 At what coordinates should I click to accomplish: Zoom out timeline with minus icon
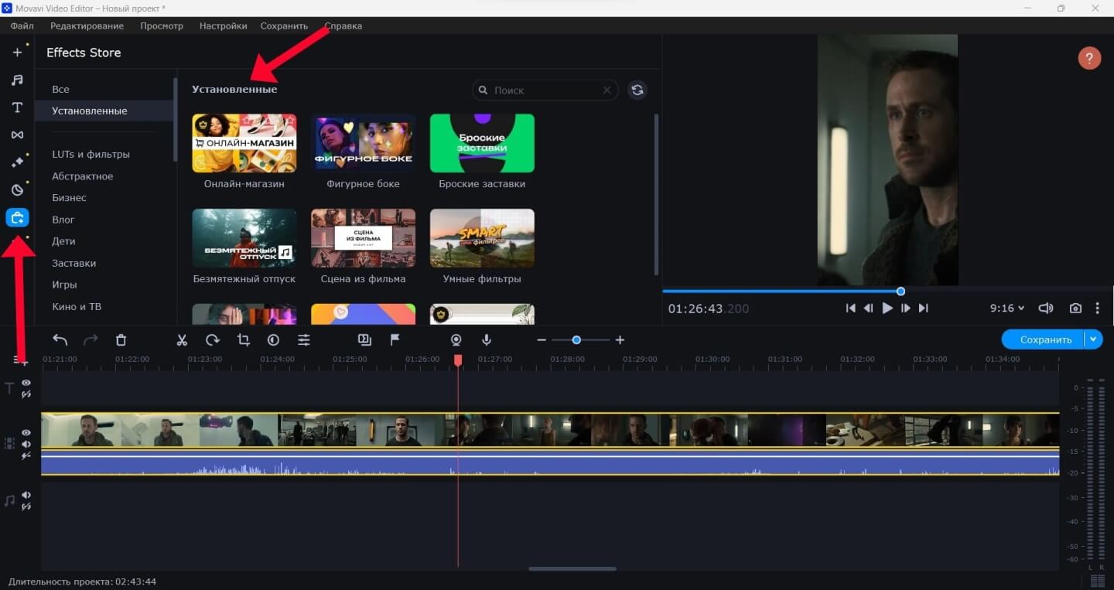(x=542, y=340)
